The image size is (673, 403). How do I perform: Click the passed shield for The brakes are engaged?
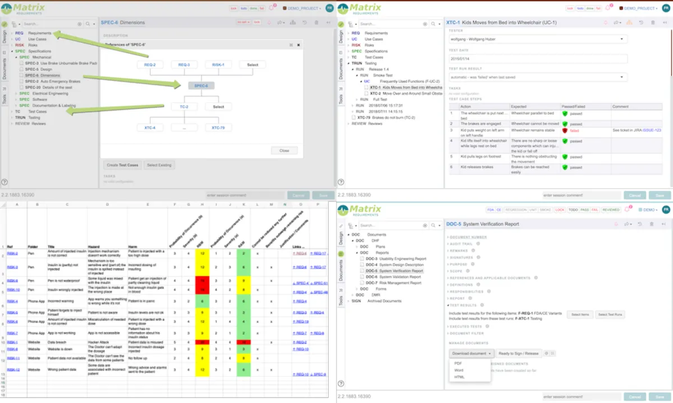pos(565,124)
